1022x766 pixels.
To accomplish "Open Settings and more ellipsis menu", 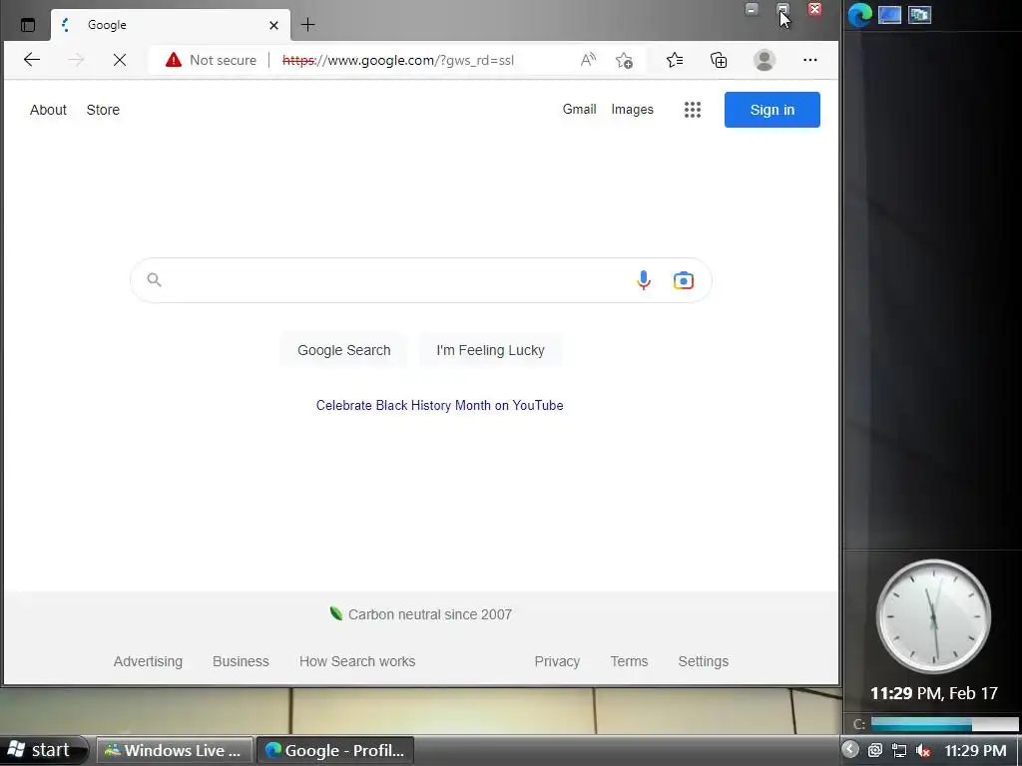I will click(810, 60).
